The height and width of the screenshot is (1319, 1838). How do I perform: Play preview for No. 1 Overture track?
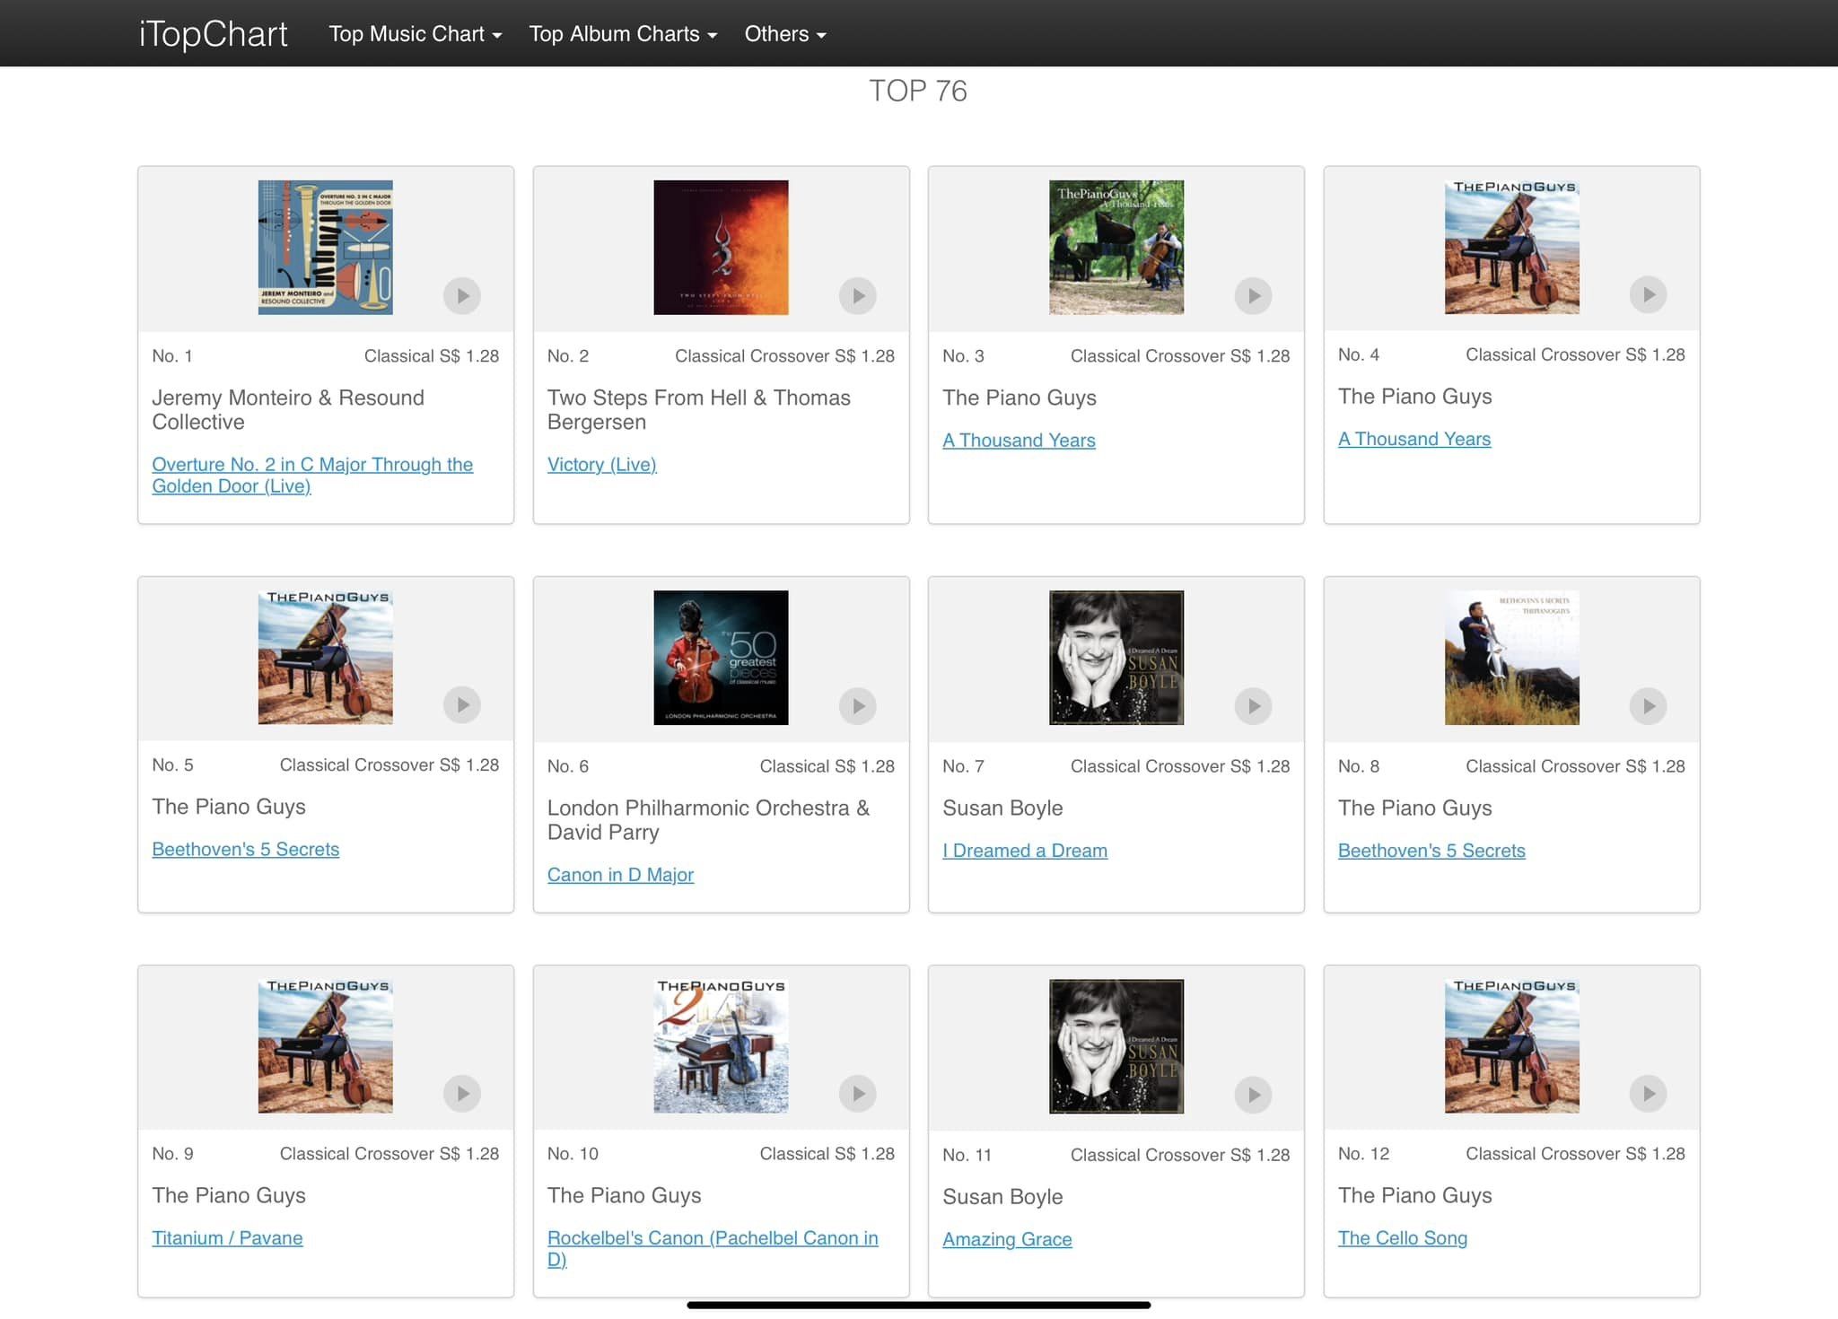pos(462,295)
